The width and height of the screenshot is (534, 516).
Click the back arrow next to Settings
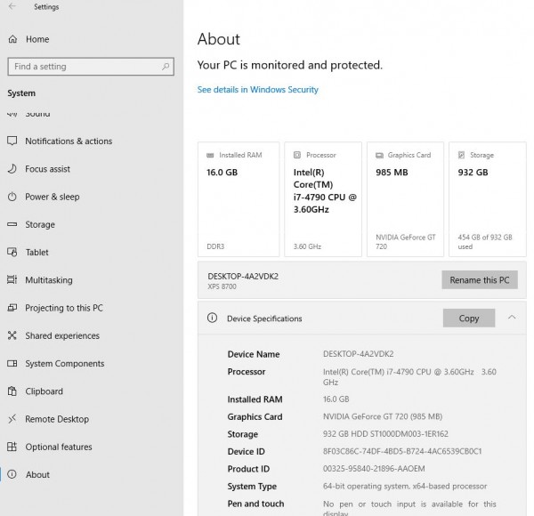(x=12, y=6)
